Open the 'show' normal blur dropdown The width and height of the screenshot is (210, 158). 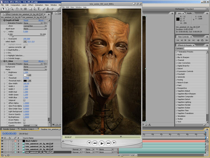35,26
